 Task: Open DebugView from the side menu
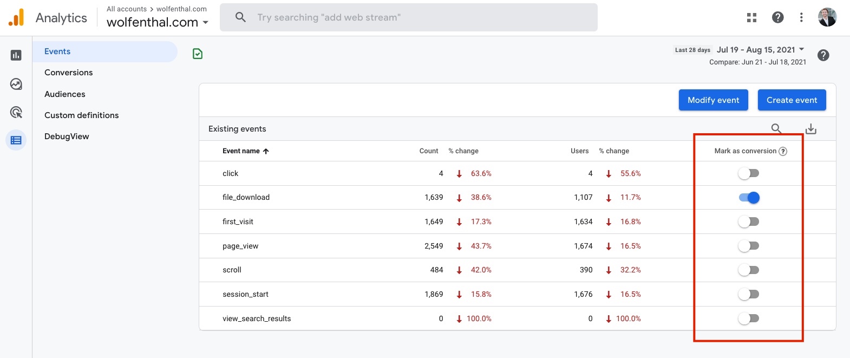pos(67,136)
